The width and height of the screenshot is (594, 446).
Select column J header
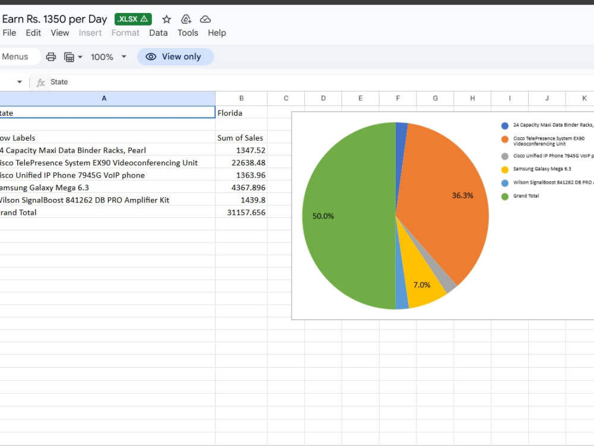tap(547, 99)
